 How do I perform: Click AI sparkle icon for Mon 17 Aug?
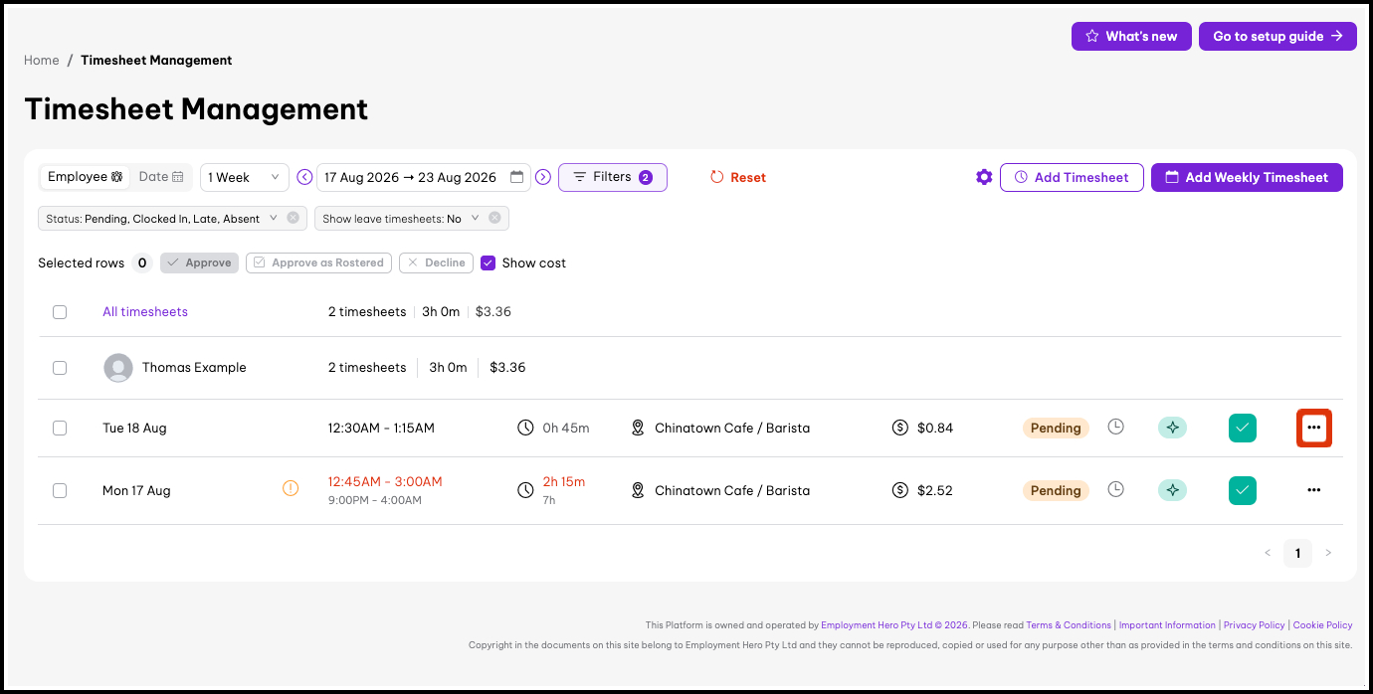point(1172,490)
